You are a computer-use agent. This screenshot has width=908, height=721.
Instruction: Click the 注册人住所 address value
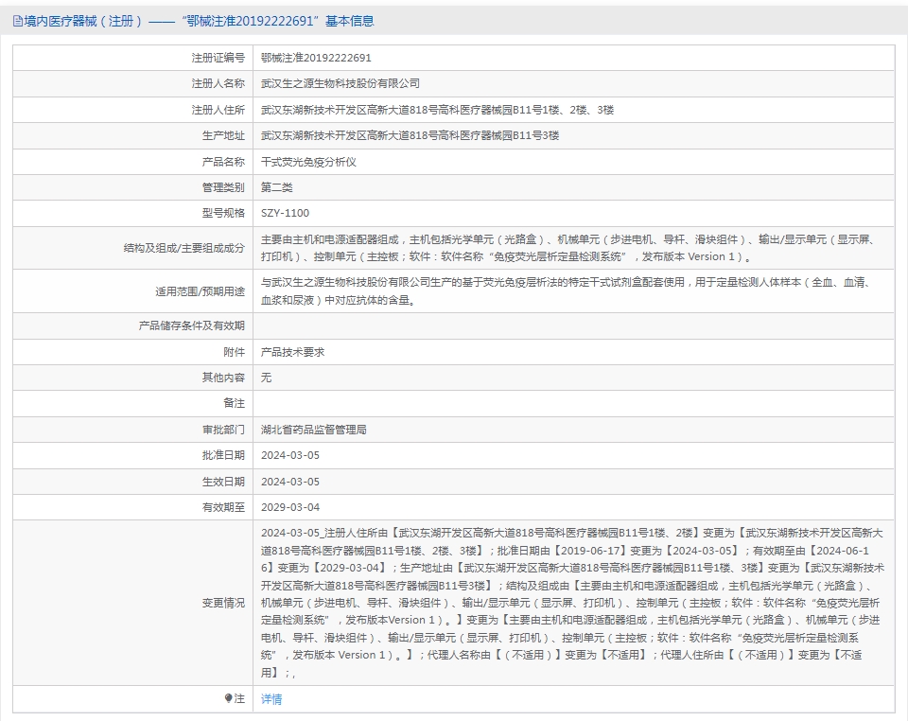(x=437, y=110)
